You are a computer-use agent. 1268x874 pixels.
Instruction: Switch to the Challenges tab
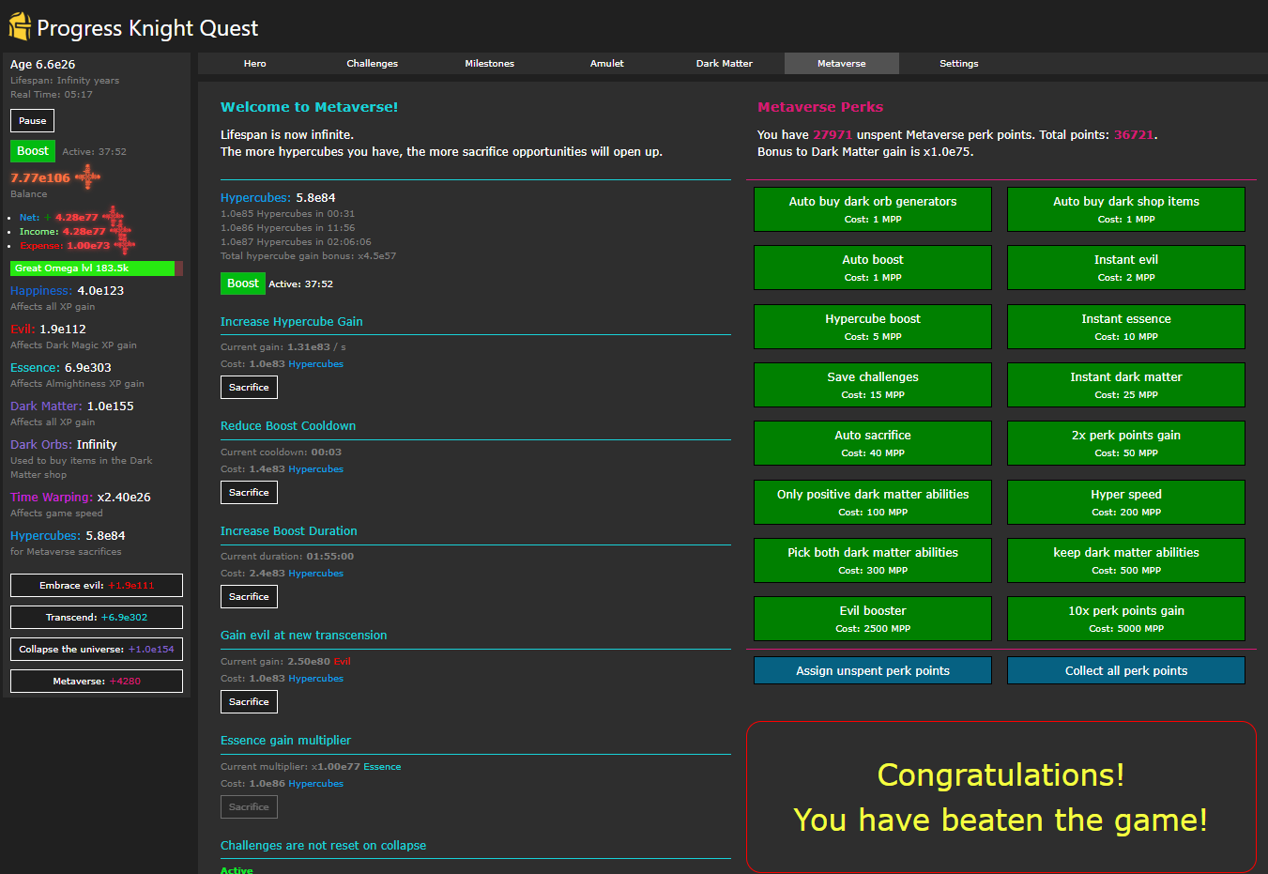pyautogui.click(x=372, y=64)
